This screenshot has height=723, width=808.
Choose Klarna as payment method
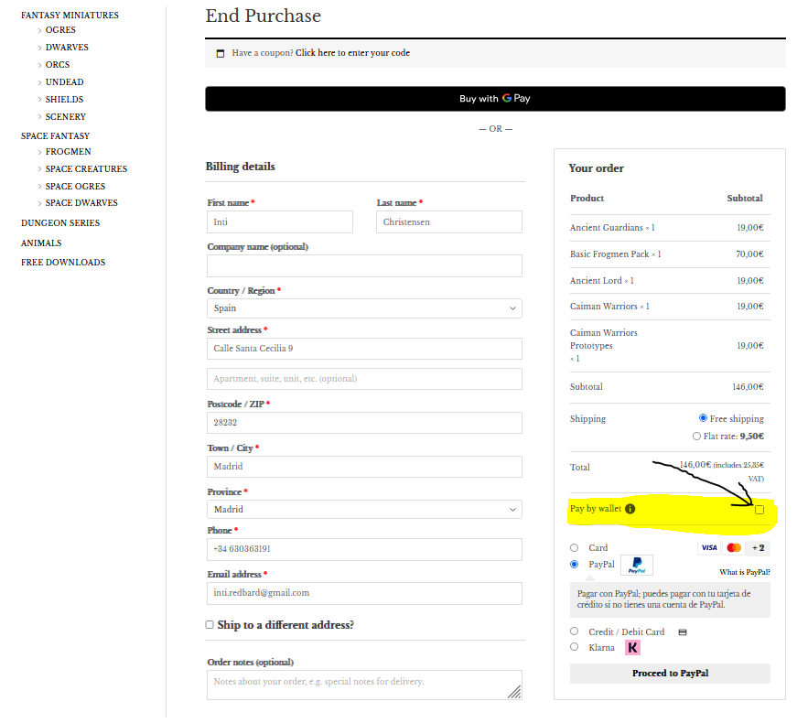click(575, 647)
